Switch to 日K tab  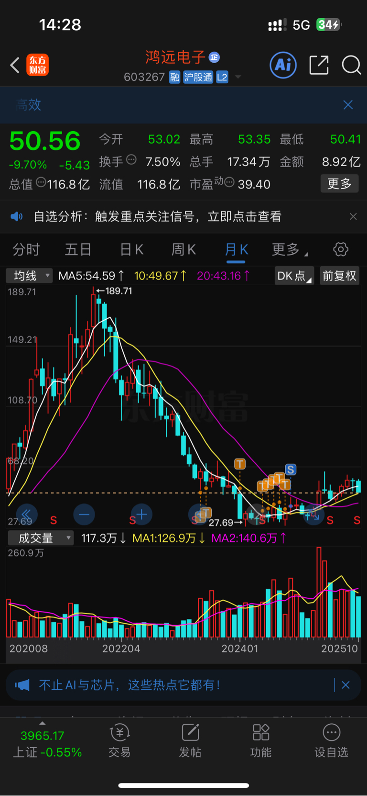tap(131, 249)
